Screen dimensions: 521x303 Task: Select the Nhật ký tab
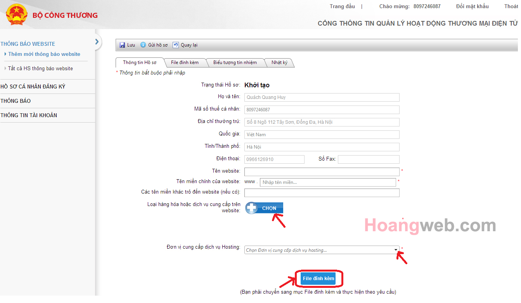point(279,62)
